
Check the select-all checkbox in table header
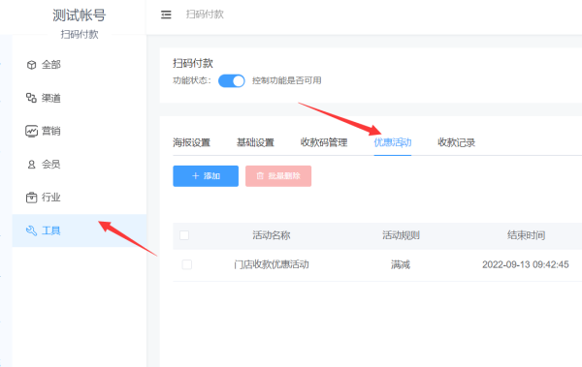coord(184,235)
